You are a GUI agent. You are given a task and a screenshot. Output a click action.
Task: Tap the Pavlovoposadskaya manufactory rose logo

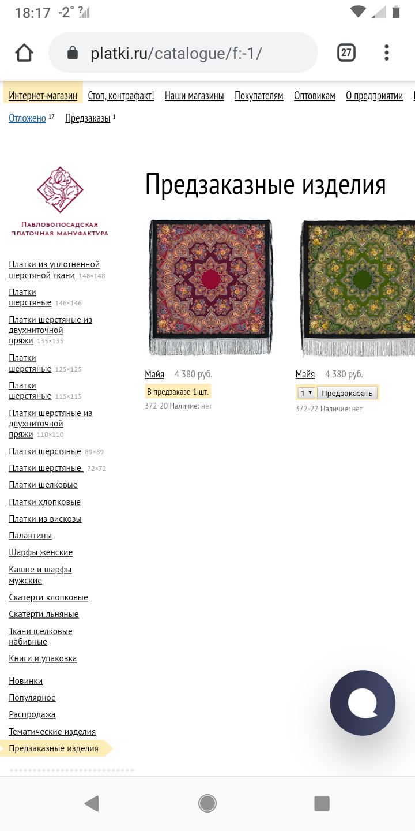[60, 190]
